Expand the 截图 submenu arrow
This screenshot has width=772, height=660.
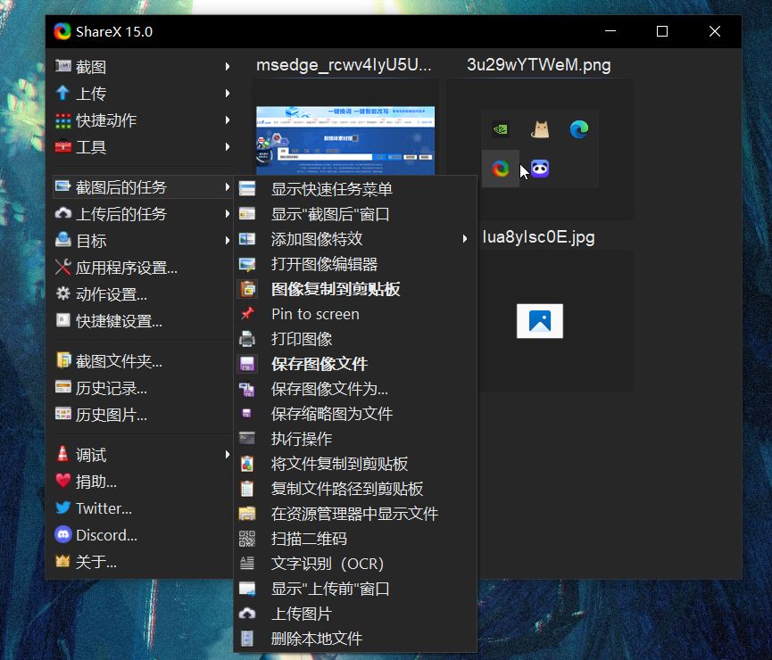pyautogui.click(x=227, y=66)
